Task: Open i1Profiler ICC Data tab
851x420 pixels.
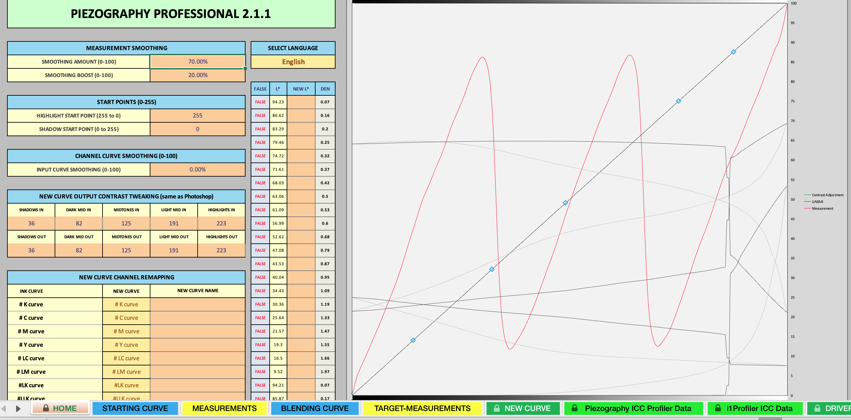Action: (755, 408)
